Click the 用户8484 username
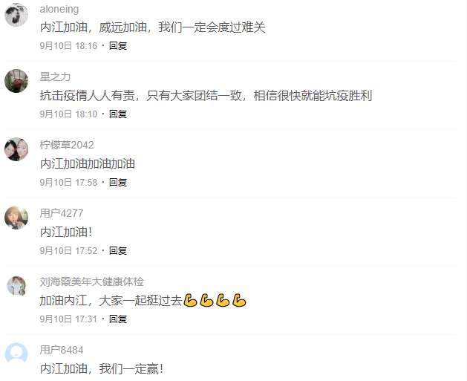Viewport: 467px width, 381px height. point(62,350)
